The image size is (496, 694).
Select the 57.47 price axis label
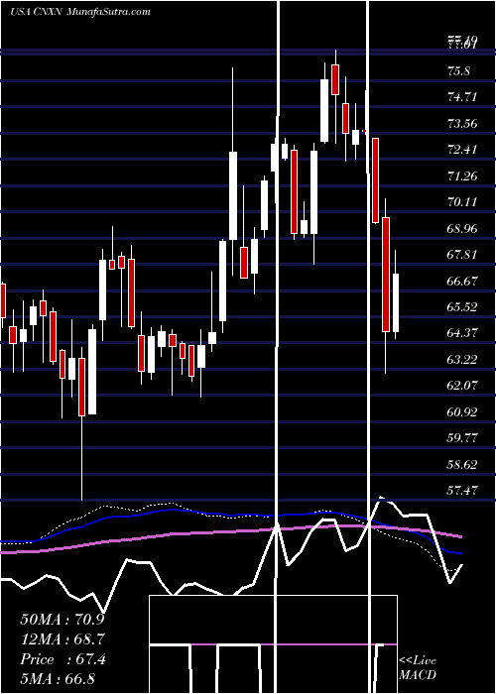coord(462,491)
